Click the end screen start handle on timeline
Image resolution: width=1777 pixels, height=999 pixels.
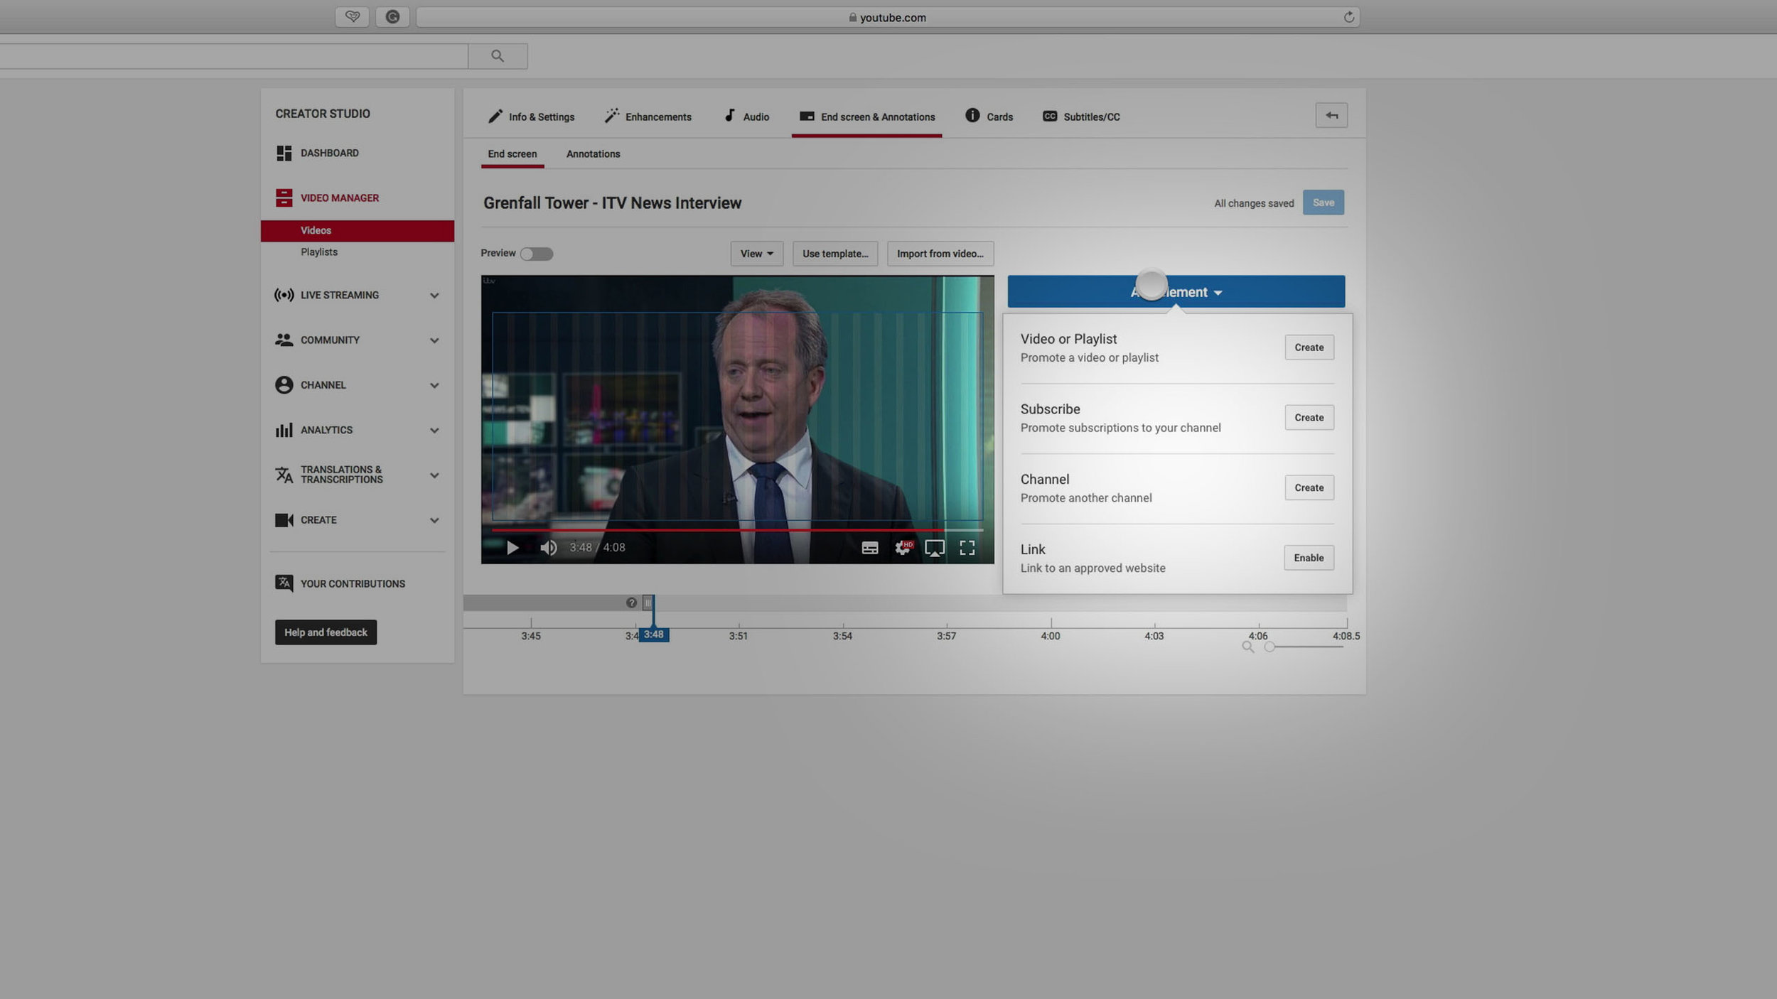point(648,603)
